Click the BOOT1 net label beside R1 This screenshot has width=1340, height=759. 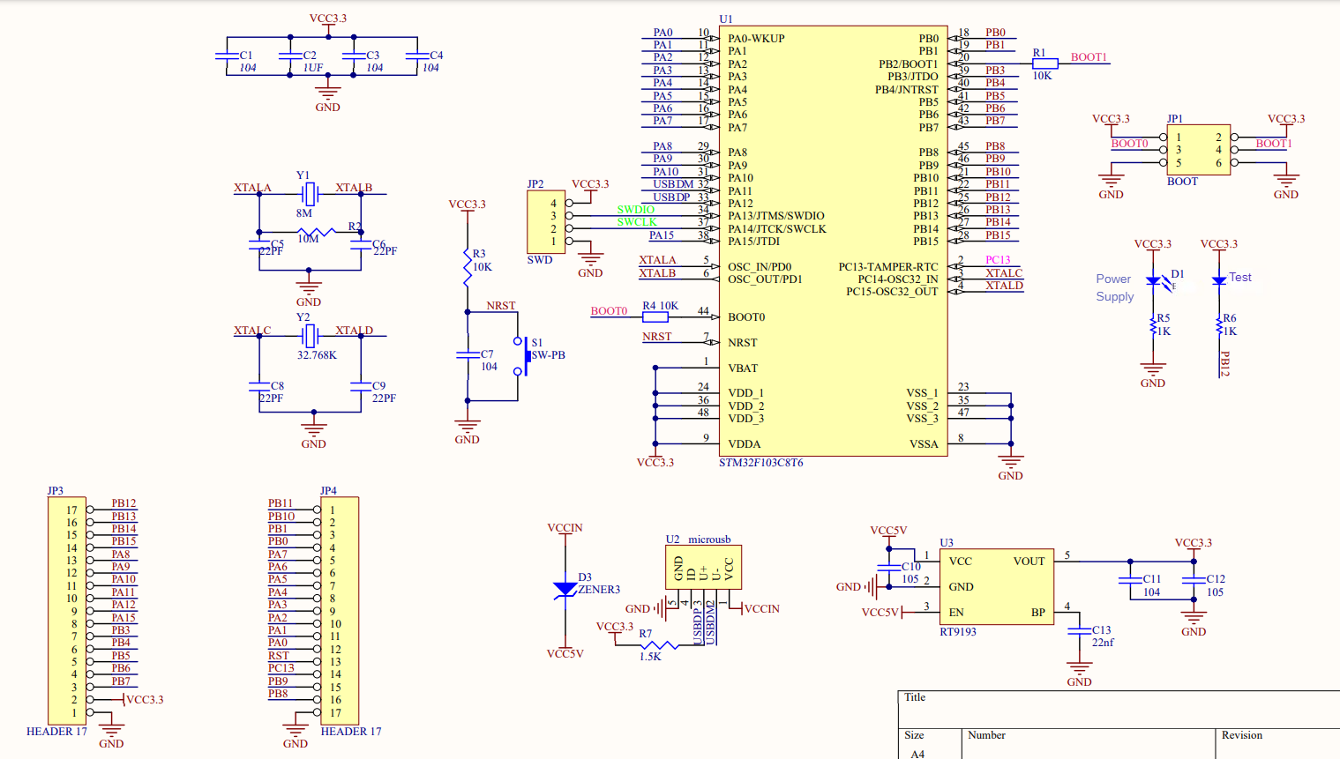click(x=1089, y=57)
